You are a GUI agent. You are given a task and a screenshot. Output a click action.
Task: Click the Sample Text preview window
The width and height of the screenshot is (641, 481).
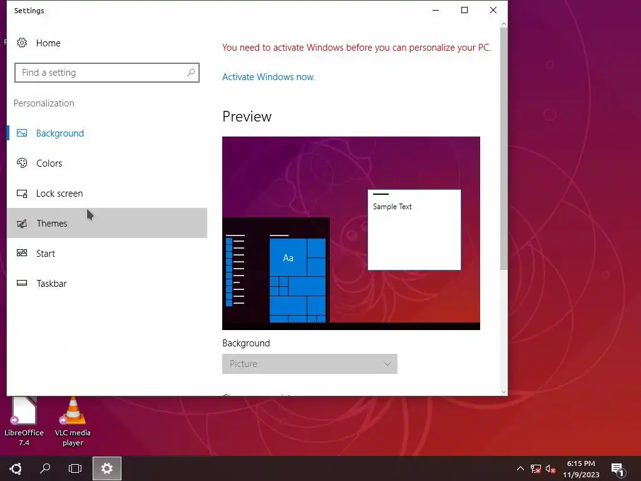point(414,229)
